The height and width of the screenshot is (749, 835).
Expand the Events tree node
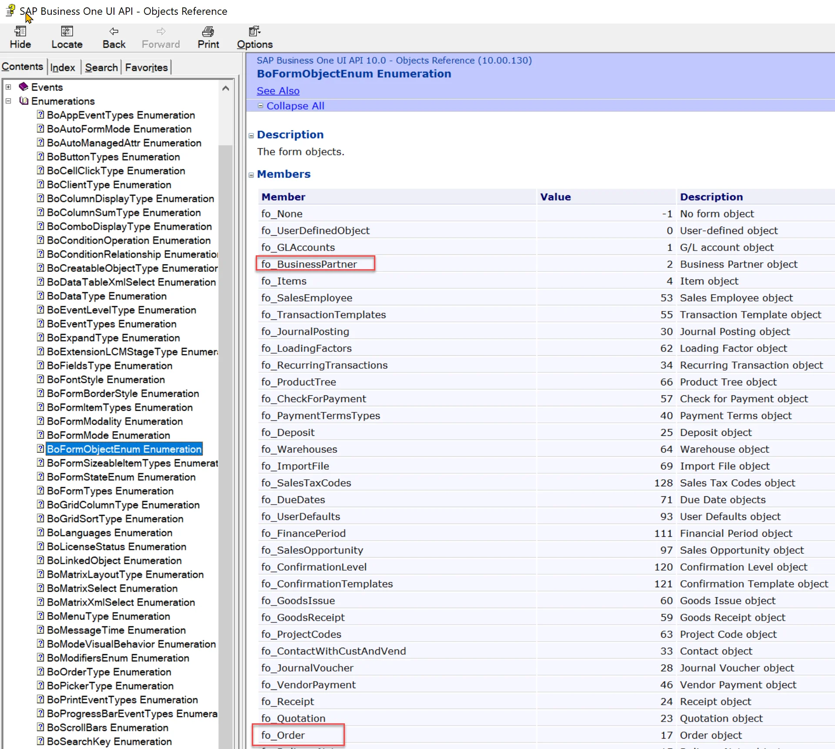[x=8, y=87]
